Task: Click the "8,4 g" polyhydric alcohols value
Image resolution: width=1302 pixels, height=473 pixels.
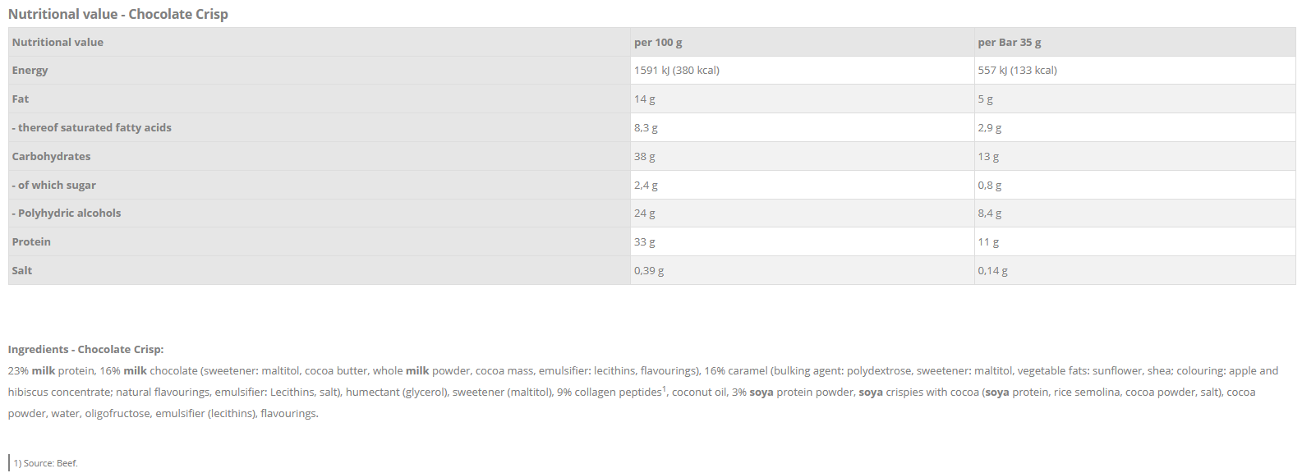Action: (989, 214)
